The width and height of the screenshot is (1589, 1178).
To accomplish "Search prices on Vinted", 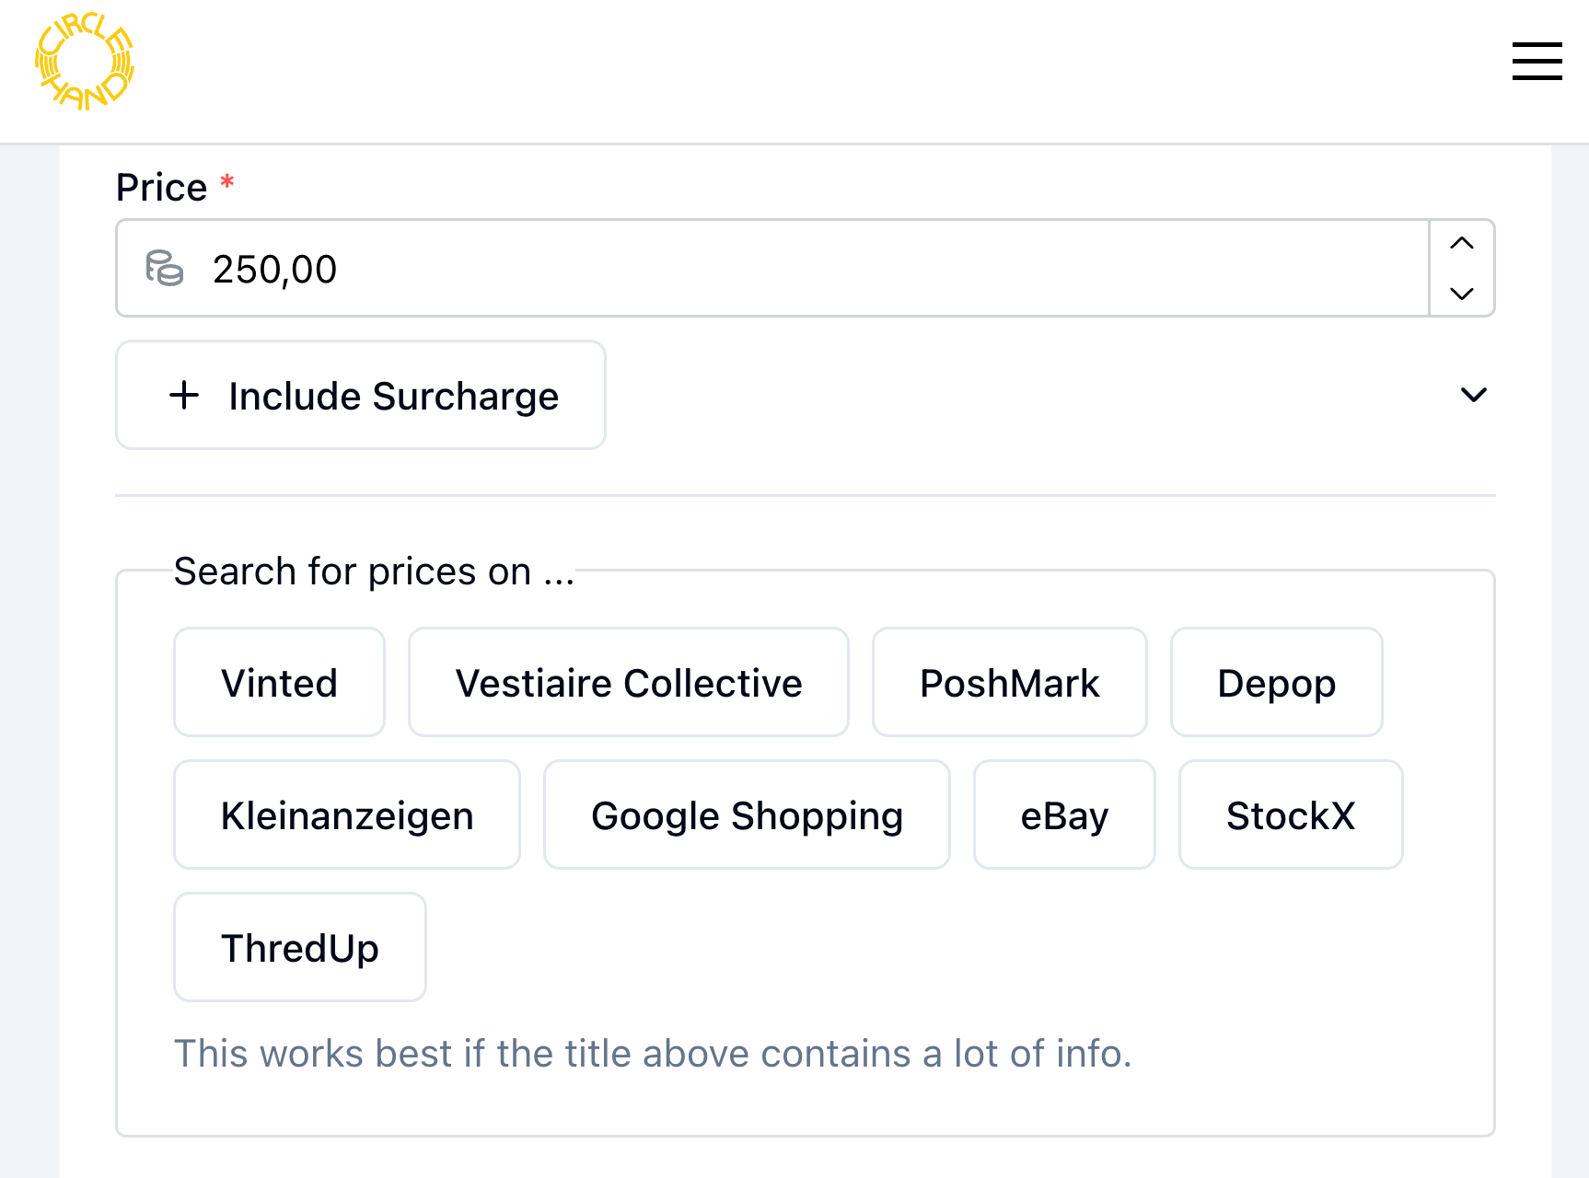I will (279, 682).
